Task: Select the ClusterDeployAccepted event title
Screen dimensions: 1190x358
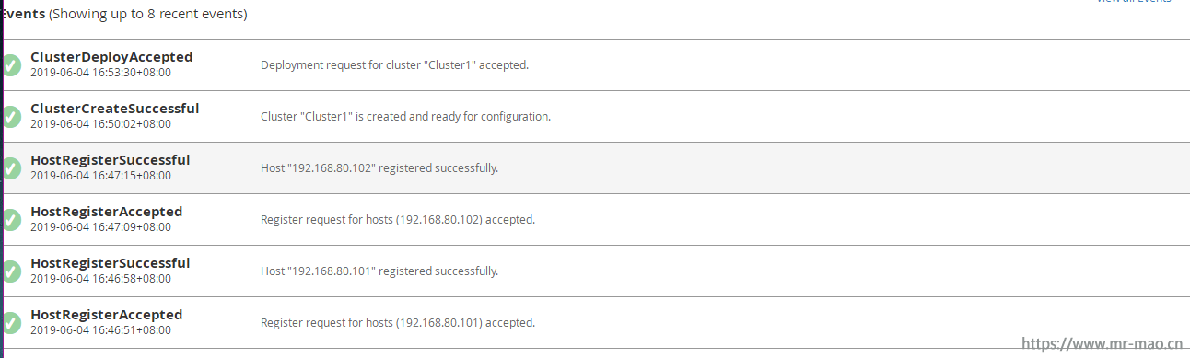Action: coord(111,57)
